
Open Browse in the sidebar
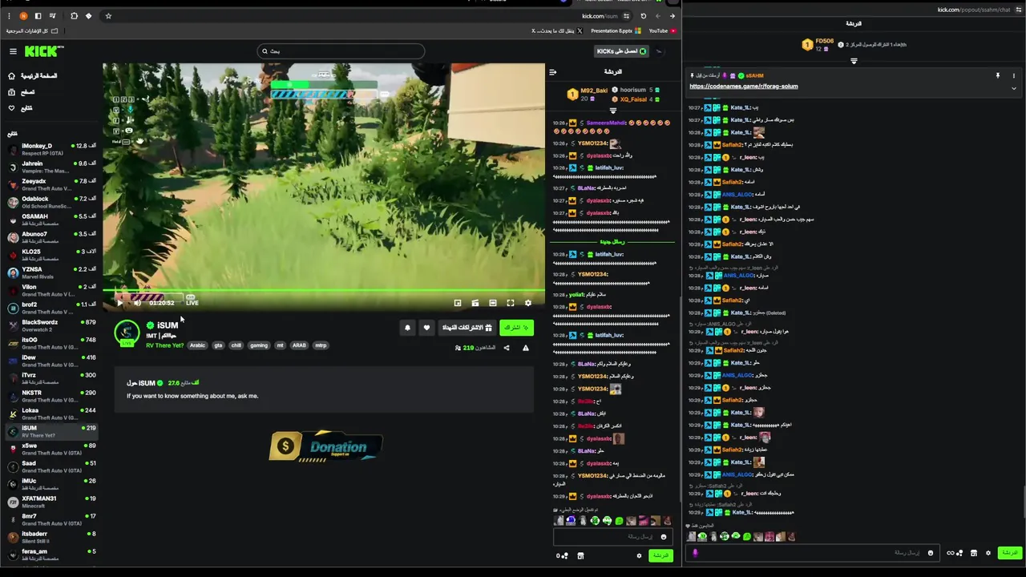click(x=22, y=91)
